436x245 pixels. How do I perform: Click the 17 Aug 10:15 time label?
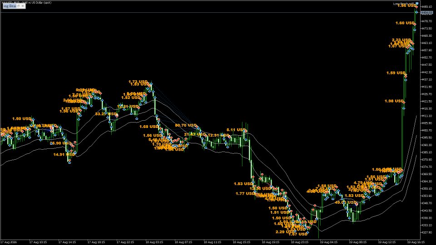tap(38, 242)
